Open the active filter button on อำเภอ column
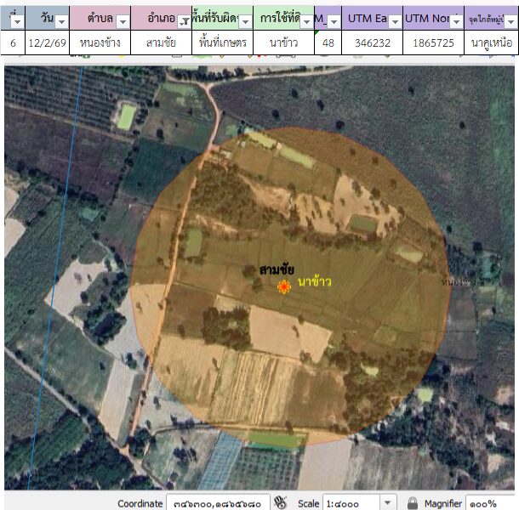The image size is (519, 510). (x=183, y=20)
